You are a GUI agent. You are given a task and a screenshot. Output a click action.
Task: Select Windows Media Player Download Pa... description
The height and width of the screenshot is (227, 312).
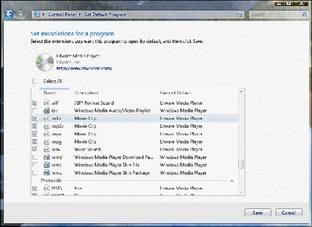pyautogui.click(x=114, y=157)
